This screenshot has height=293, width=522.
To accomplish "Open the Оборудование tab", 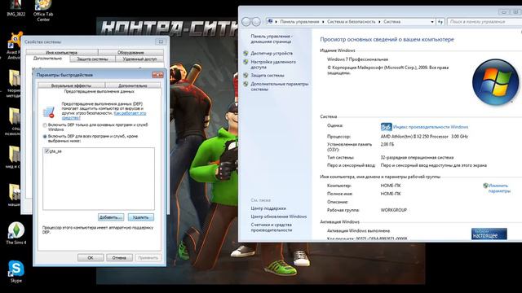I will point(130,52).
